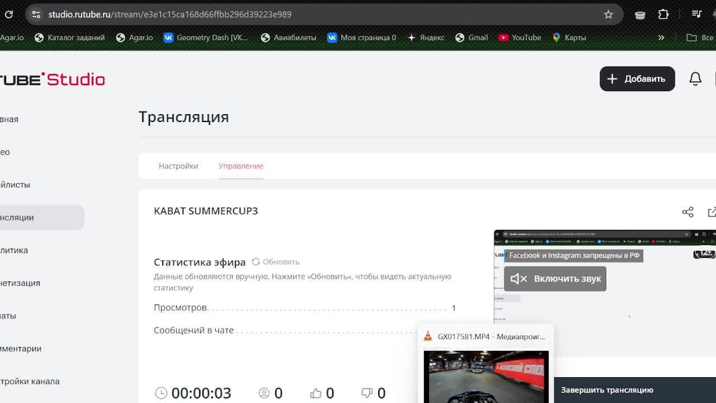Open YouTube bookmark
Image resolution: width=716 pixels, height=403 pixels.
coord(520,38)
